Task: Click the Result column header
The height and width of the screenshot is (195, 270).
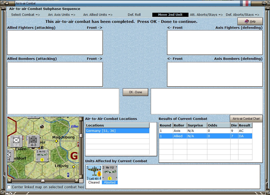Action: [x=245, y=125]
